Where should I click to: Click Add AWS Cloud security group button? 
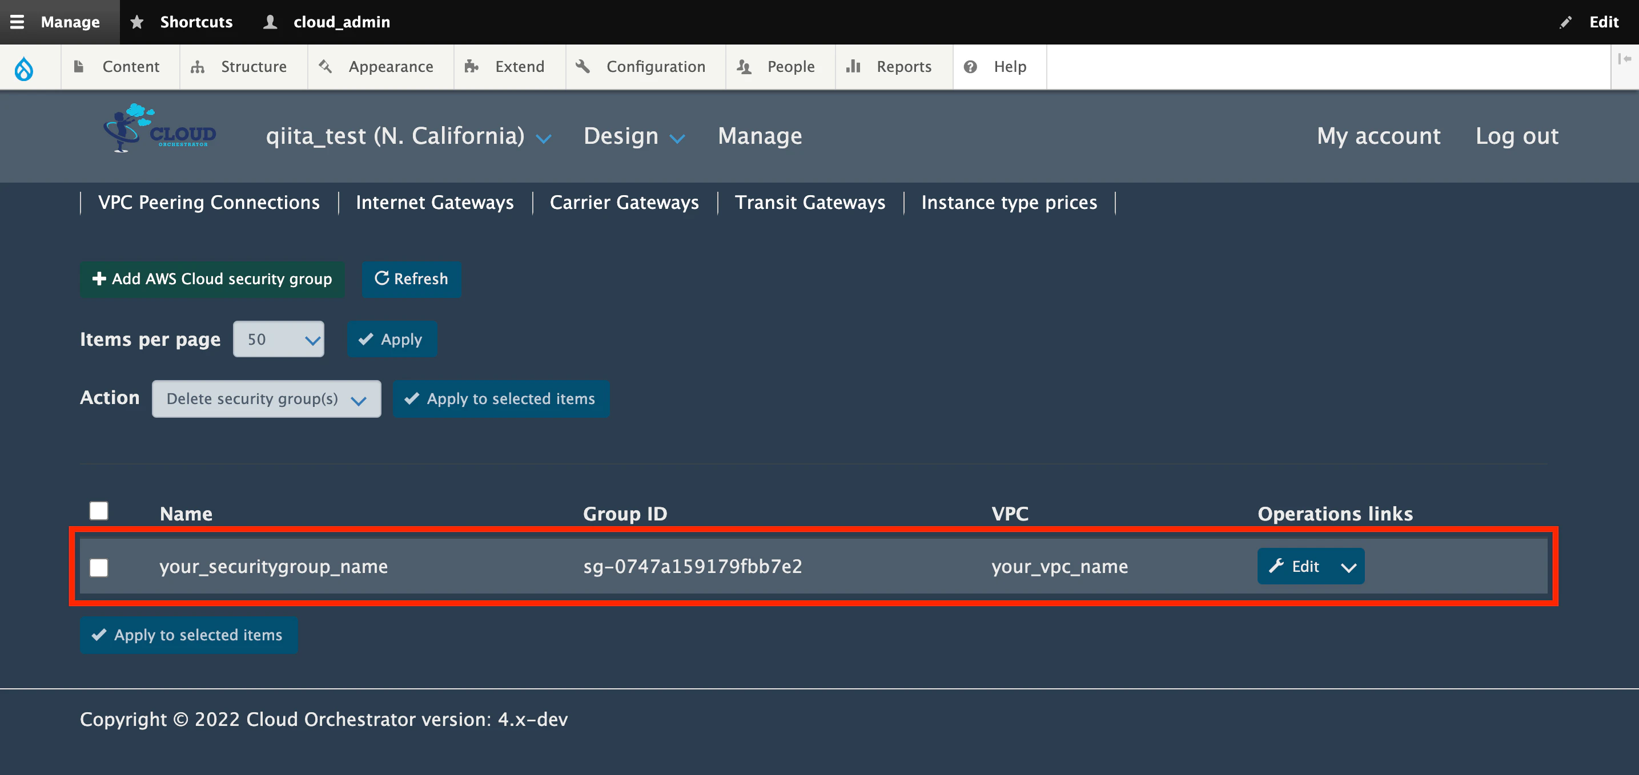click(x=212, y=279)
